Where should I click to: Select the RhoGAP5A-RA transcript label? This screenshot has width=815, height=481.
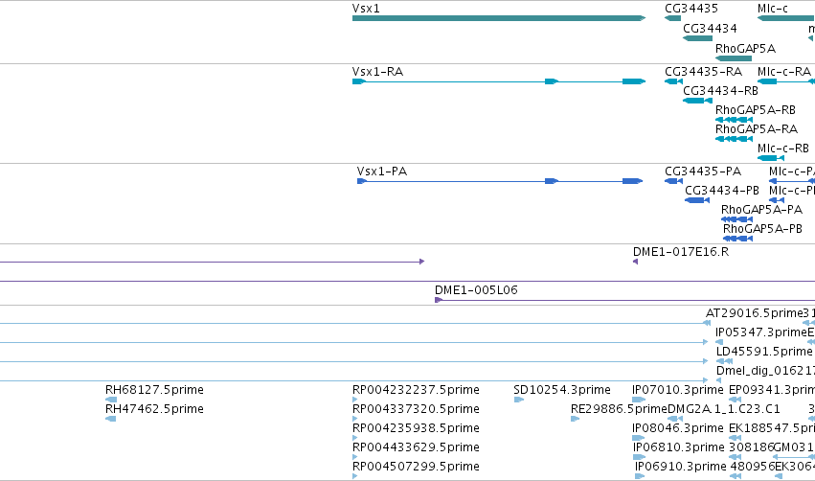pos(757,129)
